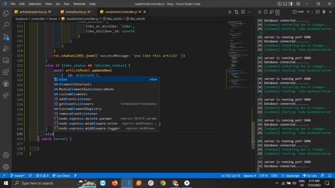Image resolution: width=335 pixels, height=188 pixels.
Task: Open Source Control view in activity bar
Action: (x=6, y=37)
